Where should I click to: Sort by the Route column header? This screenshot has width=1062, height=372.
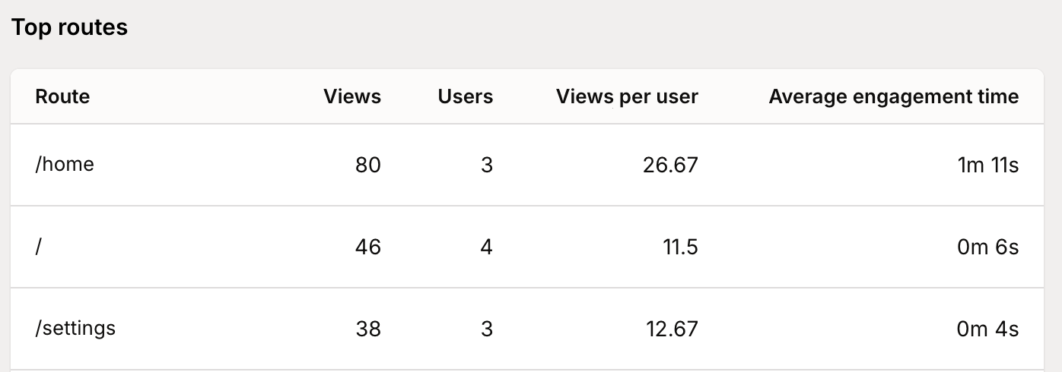pyautogui.click(x=62, y=96)
